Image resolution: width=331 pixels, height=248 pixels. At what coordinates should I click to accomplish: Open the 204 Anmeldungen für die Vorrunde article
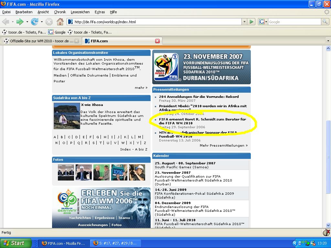(199, 97)
